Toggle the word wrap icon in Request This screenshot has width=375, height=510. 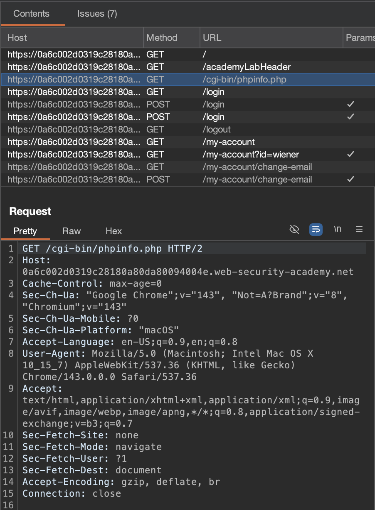316,230
